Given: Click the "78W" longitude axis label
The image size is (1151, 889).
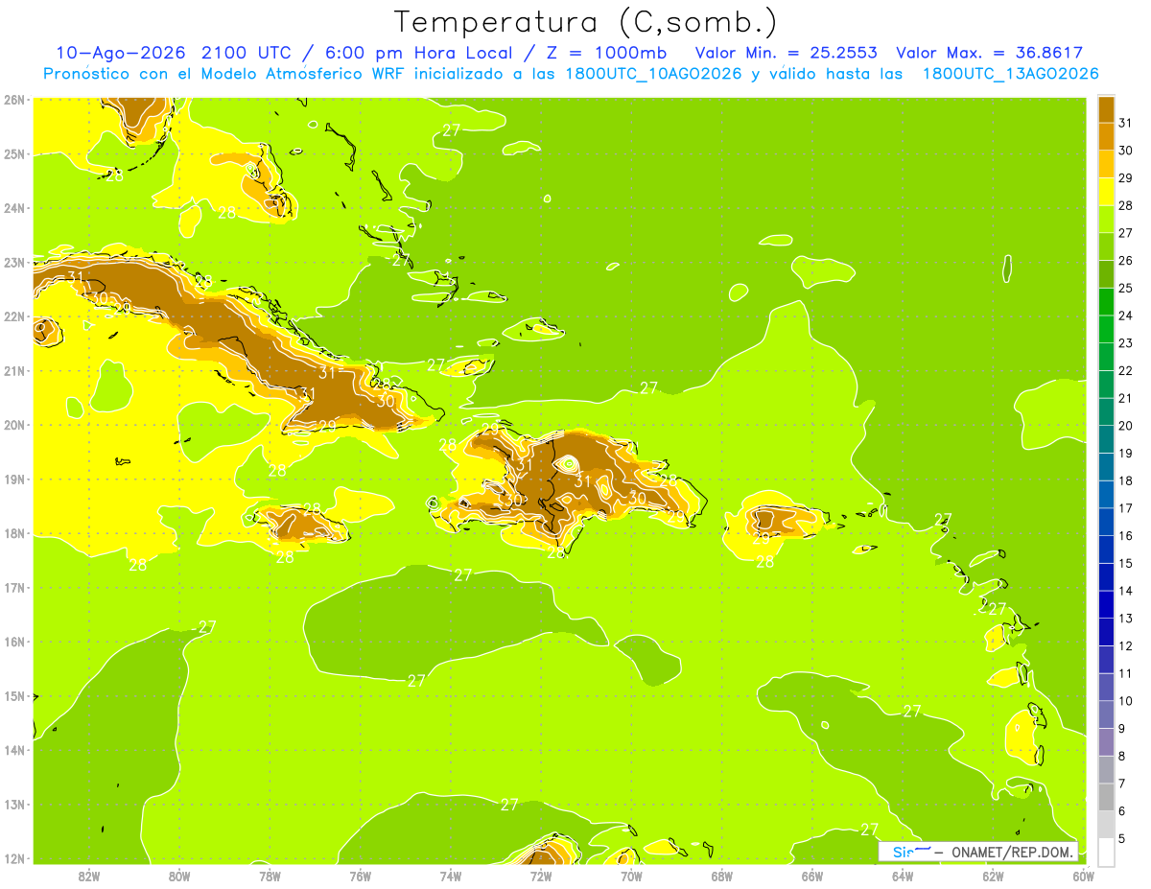Looking at the screenshot, I should click(x=270, y=876).
